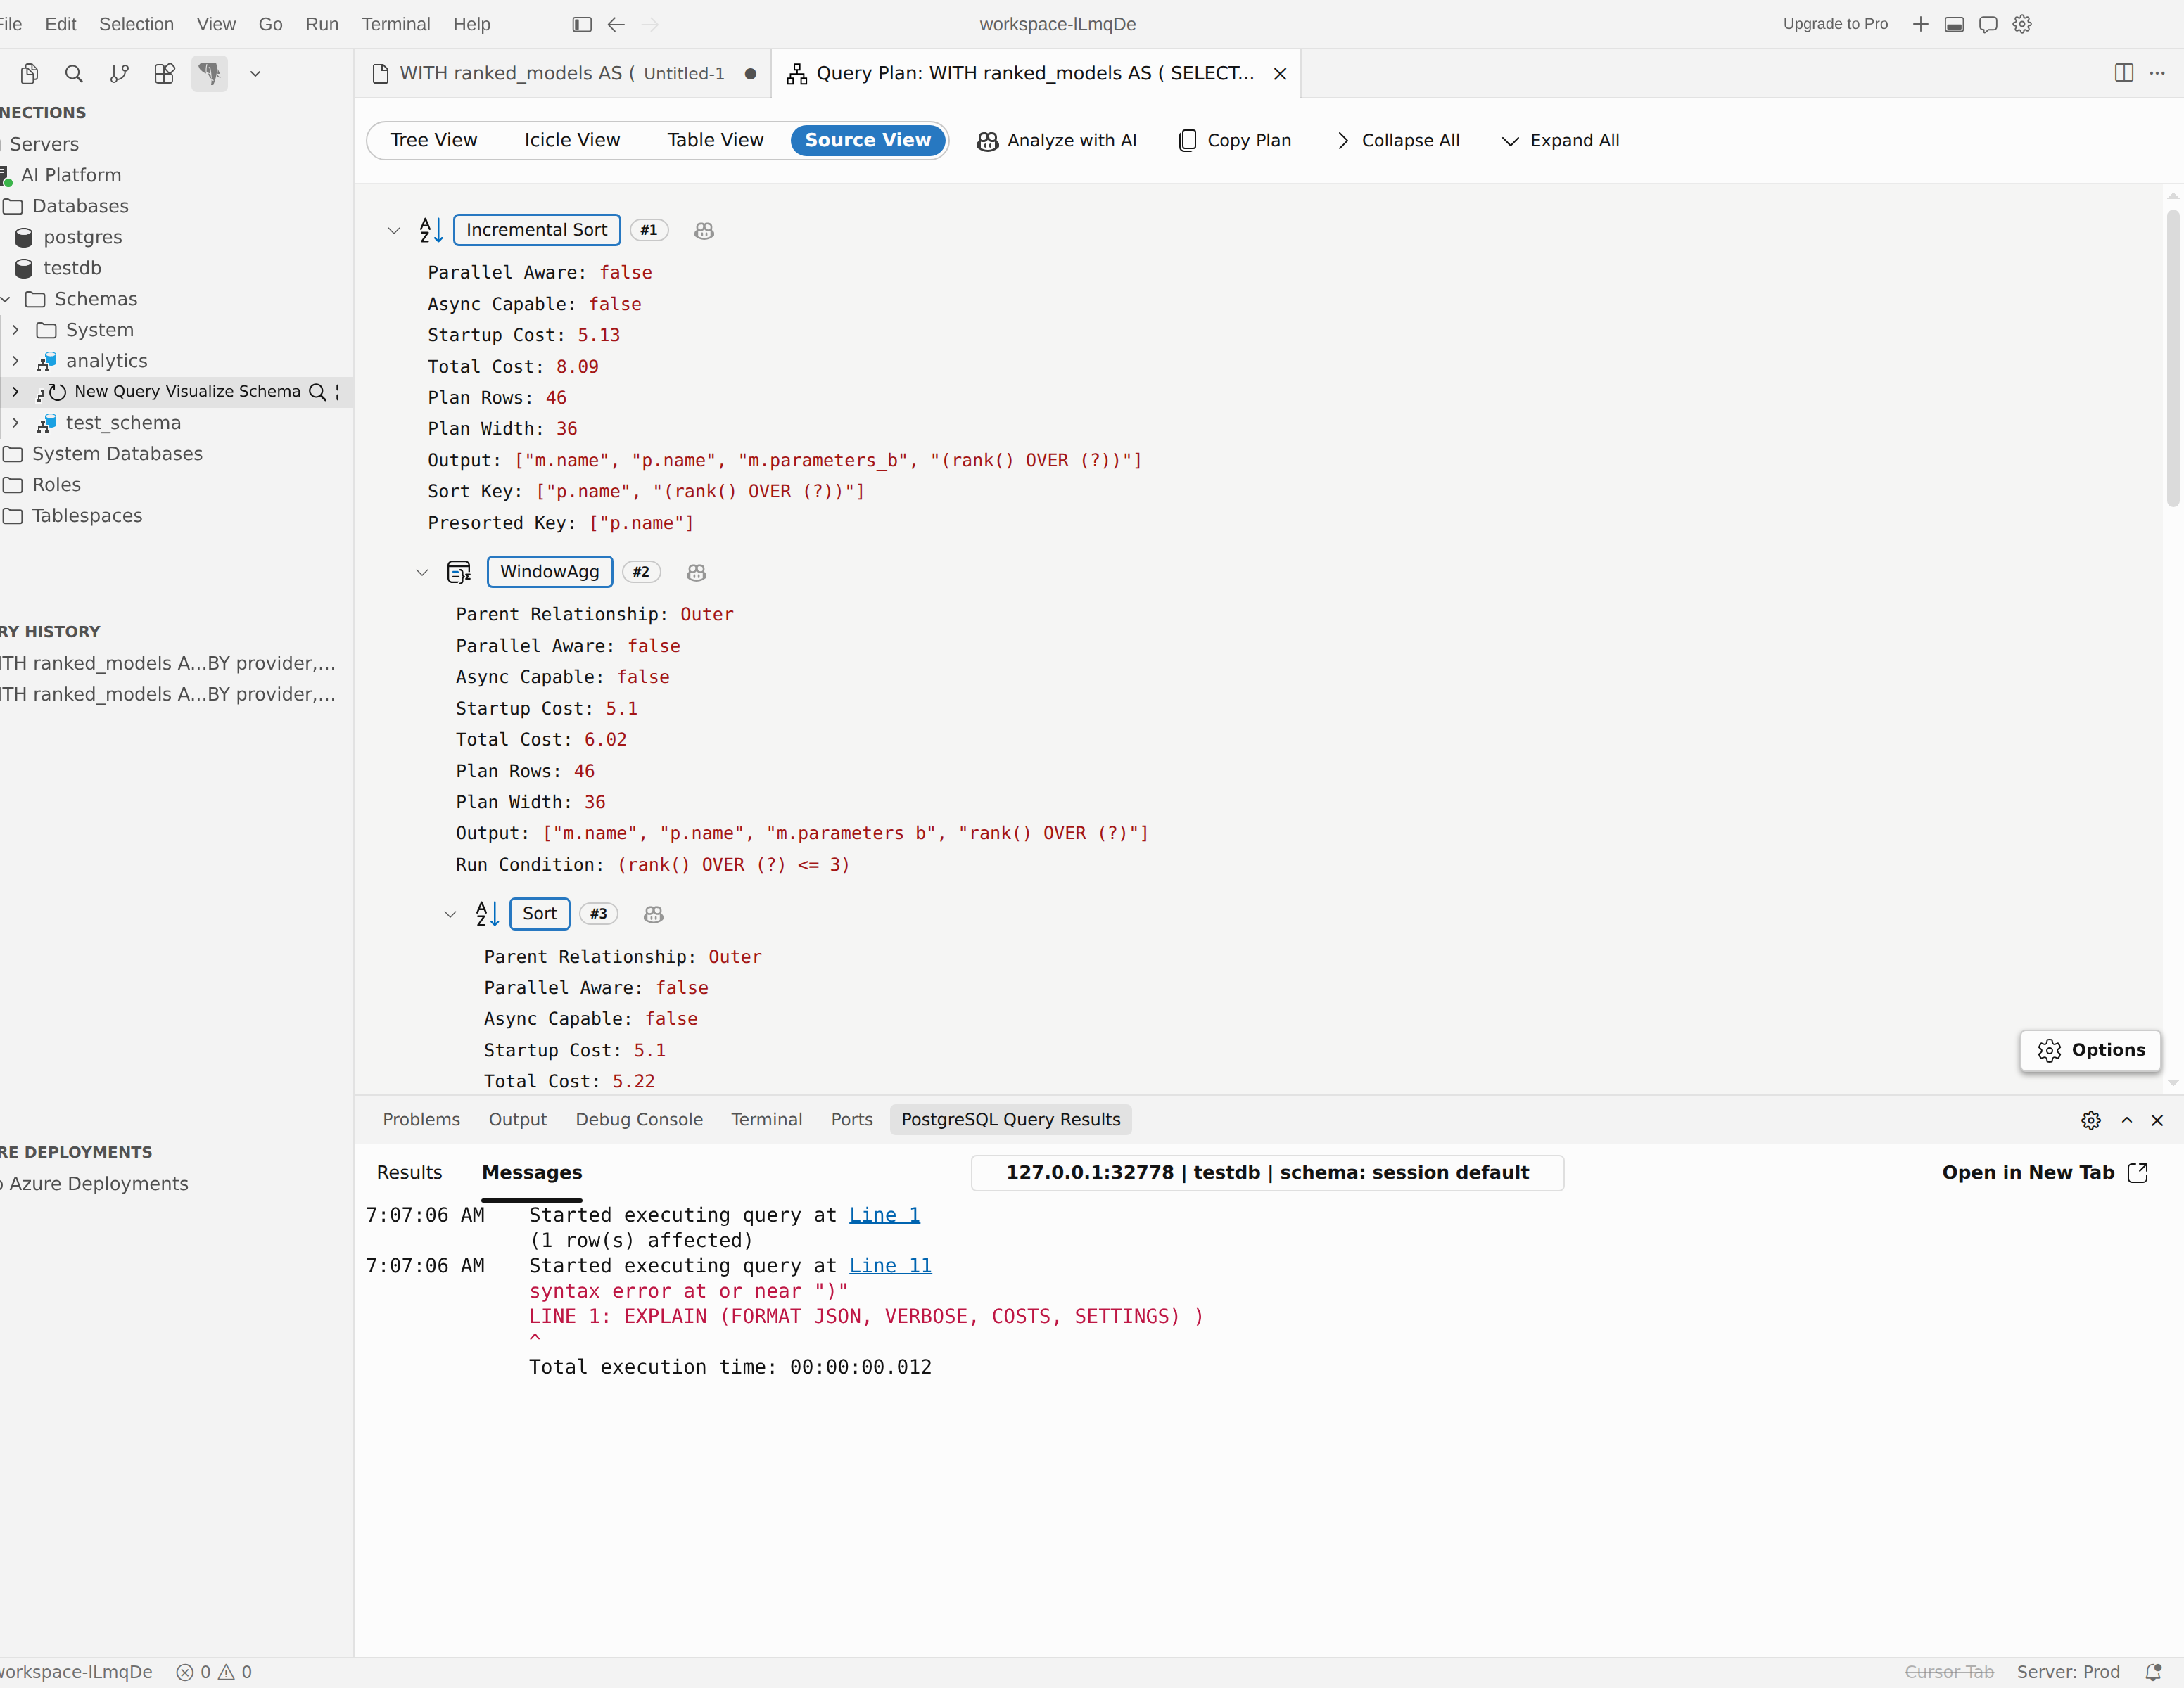Screen dimensions: 2184x1688
Task: Toggle primary sidebar layout icon
Action: point(582,24)
